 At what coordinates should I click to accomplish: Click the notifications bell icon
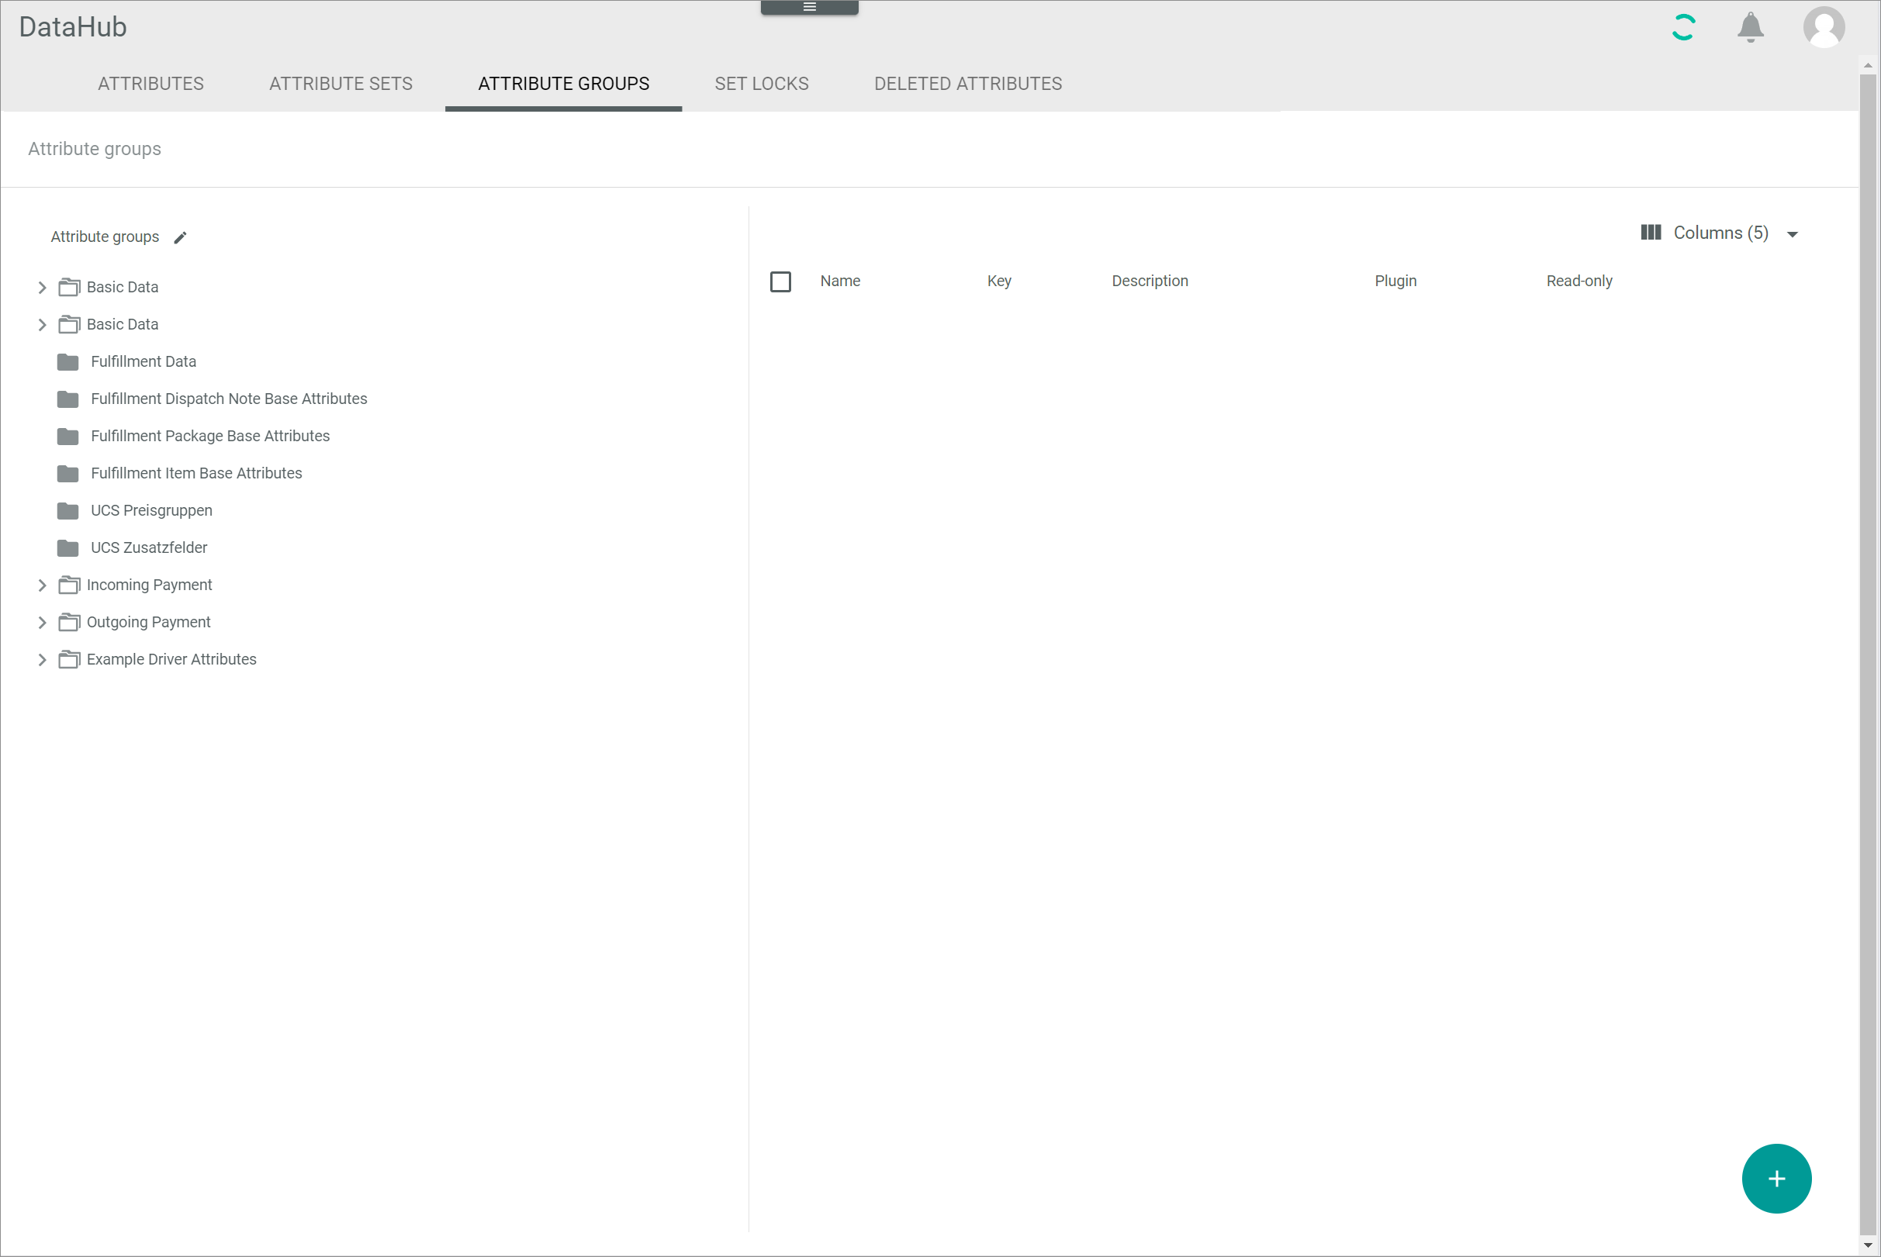pos(1752,26)
